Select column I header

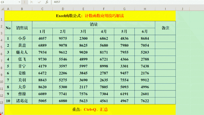[x=165, y=9]
